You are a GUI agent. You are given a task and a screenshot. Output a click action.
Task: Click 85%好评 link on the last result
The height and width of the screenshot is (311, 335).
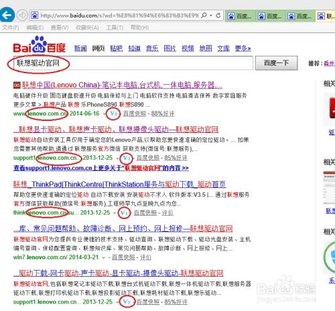(176, 302)
